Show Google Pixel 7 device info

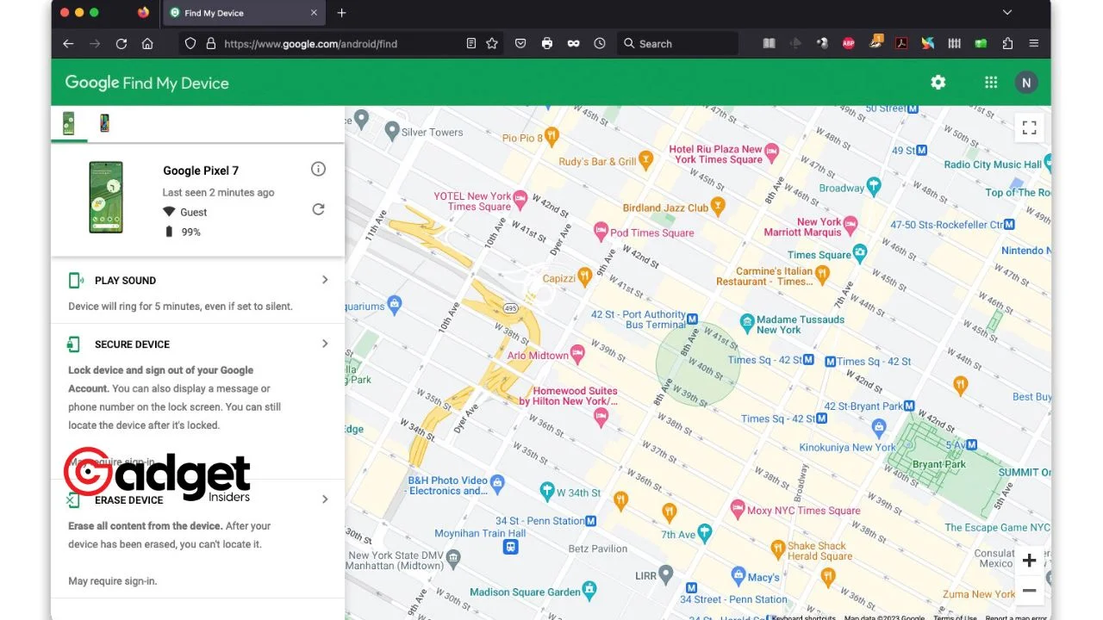tap(318, 169)
